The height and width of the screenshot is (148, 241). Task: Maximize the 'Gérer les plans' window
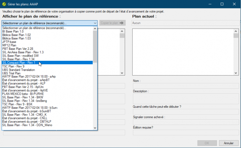(222, 4)
